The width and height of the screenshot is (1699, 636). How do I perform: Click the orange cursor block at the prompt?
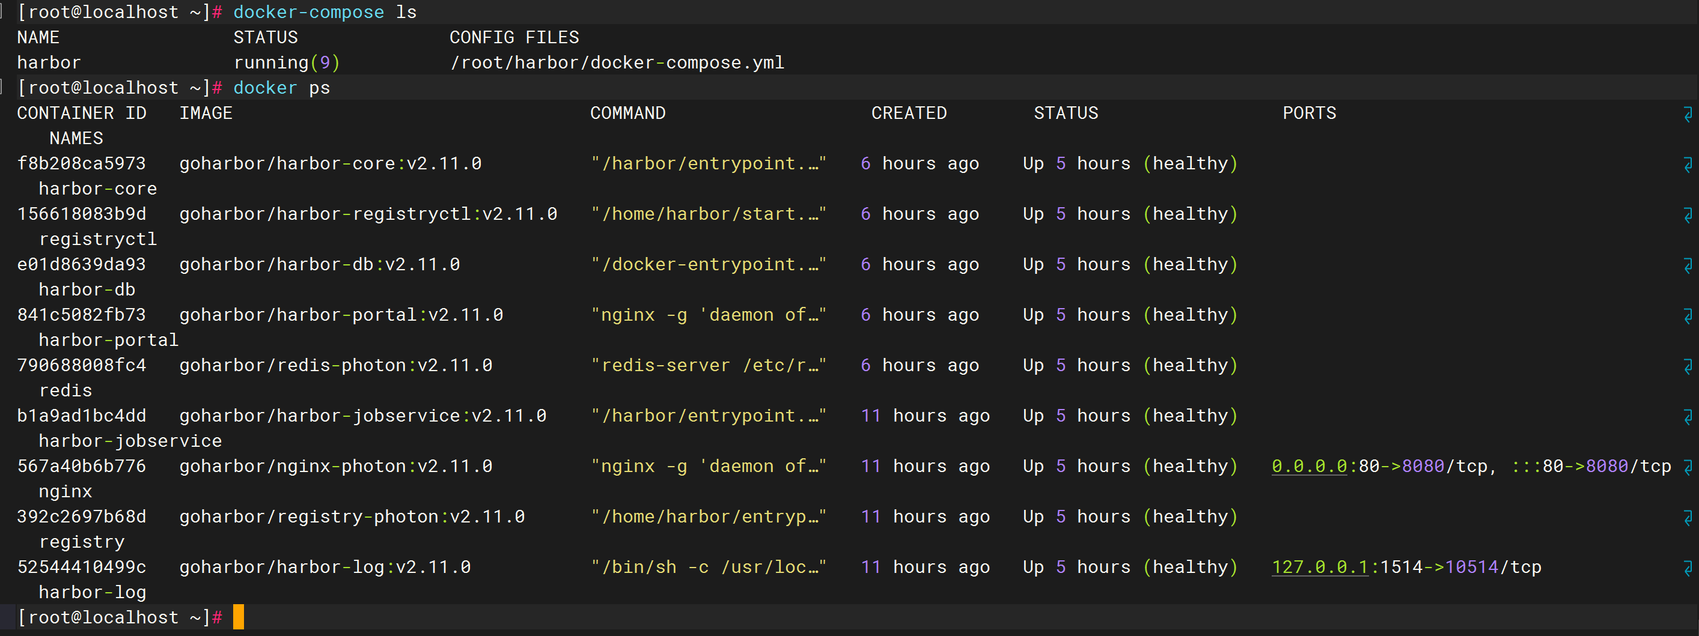click(238, 617)
